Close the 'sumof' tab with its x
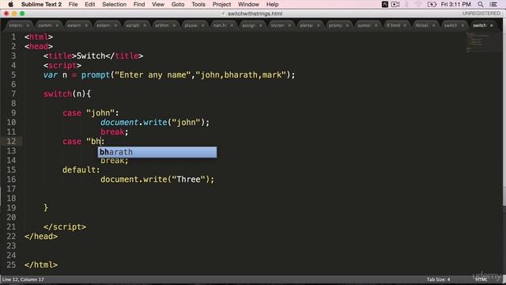 coord(376,25)
